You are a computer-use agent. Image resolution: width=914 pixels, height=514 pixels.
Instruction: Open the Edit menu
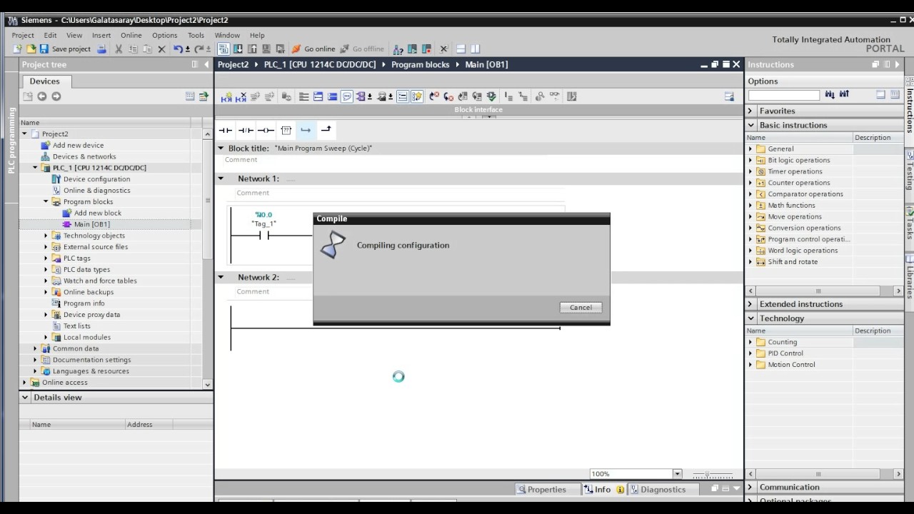point(50,35)
